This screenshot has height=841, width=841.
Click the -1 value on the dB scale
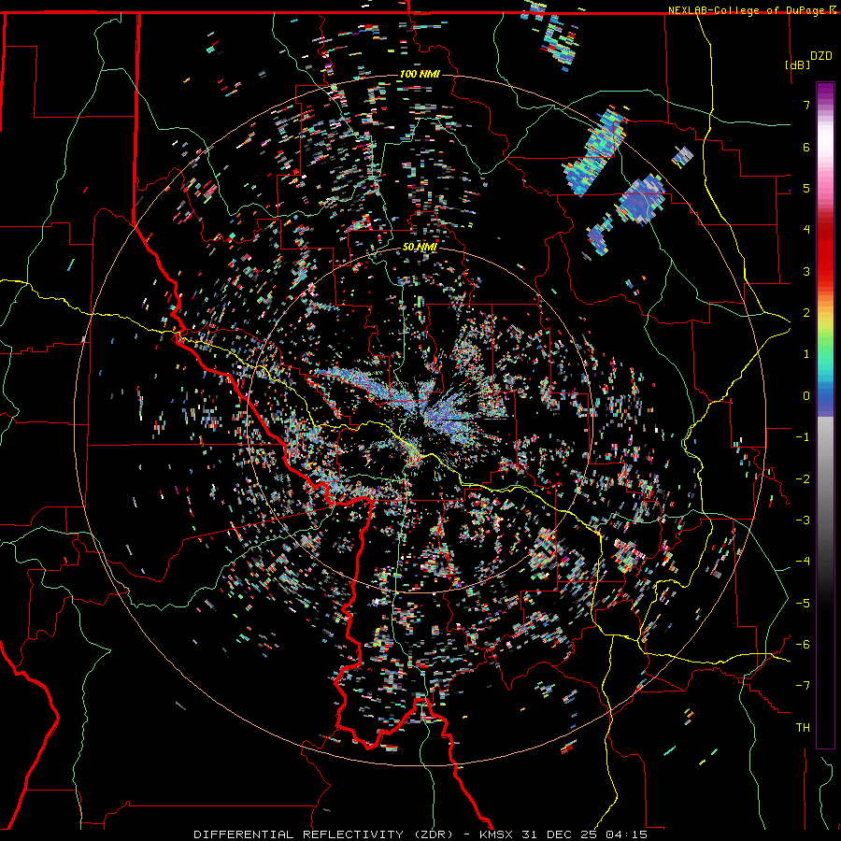coord(803,437)
